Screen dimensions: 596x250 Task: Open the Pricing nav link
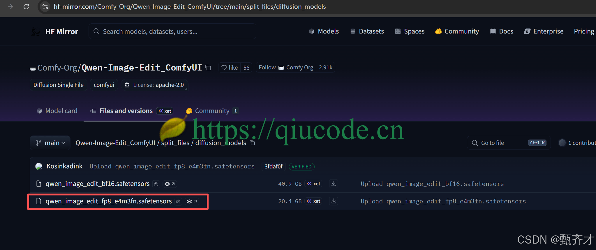(x=584, y=31)
